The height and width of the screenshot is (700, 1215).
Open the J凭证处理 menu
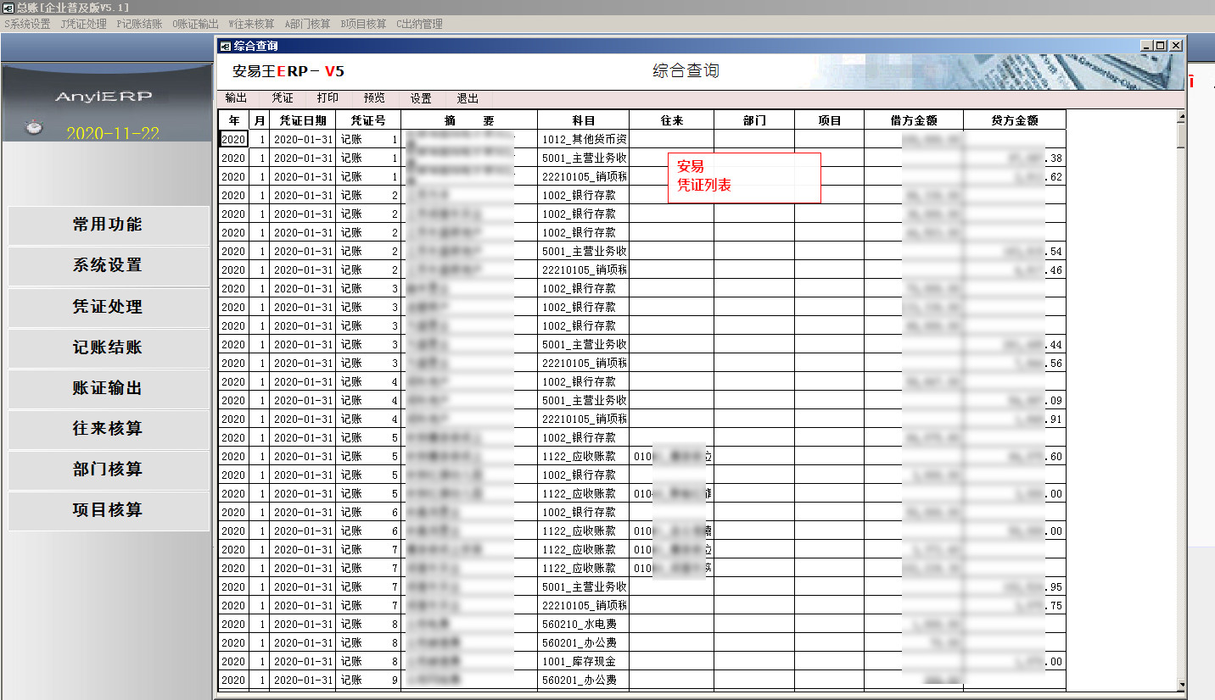pyautogui.click(x=84, y=24)
